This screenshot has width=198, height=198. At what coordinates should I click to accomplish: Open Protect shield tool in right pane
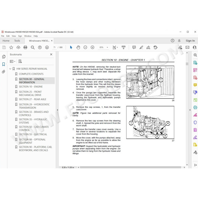point(195,122)
